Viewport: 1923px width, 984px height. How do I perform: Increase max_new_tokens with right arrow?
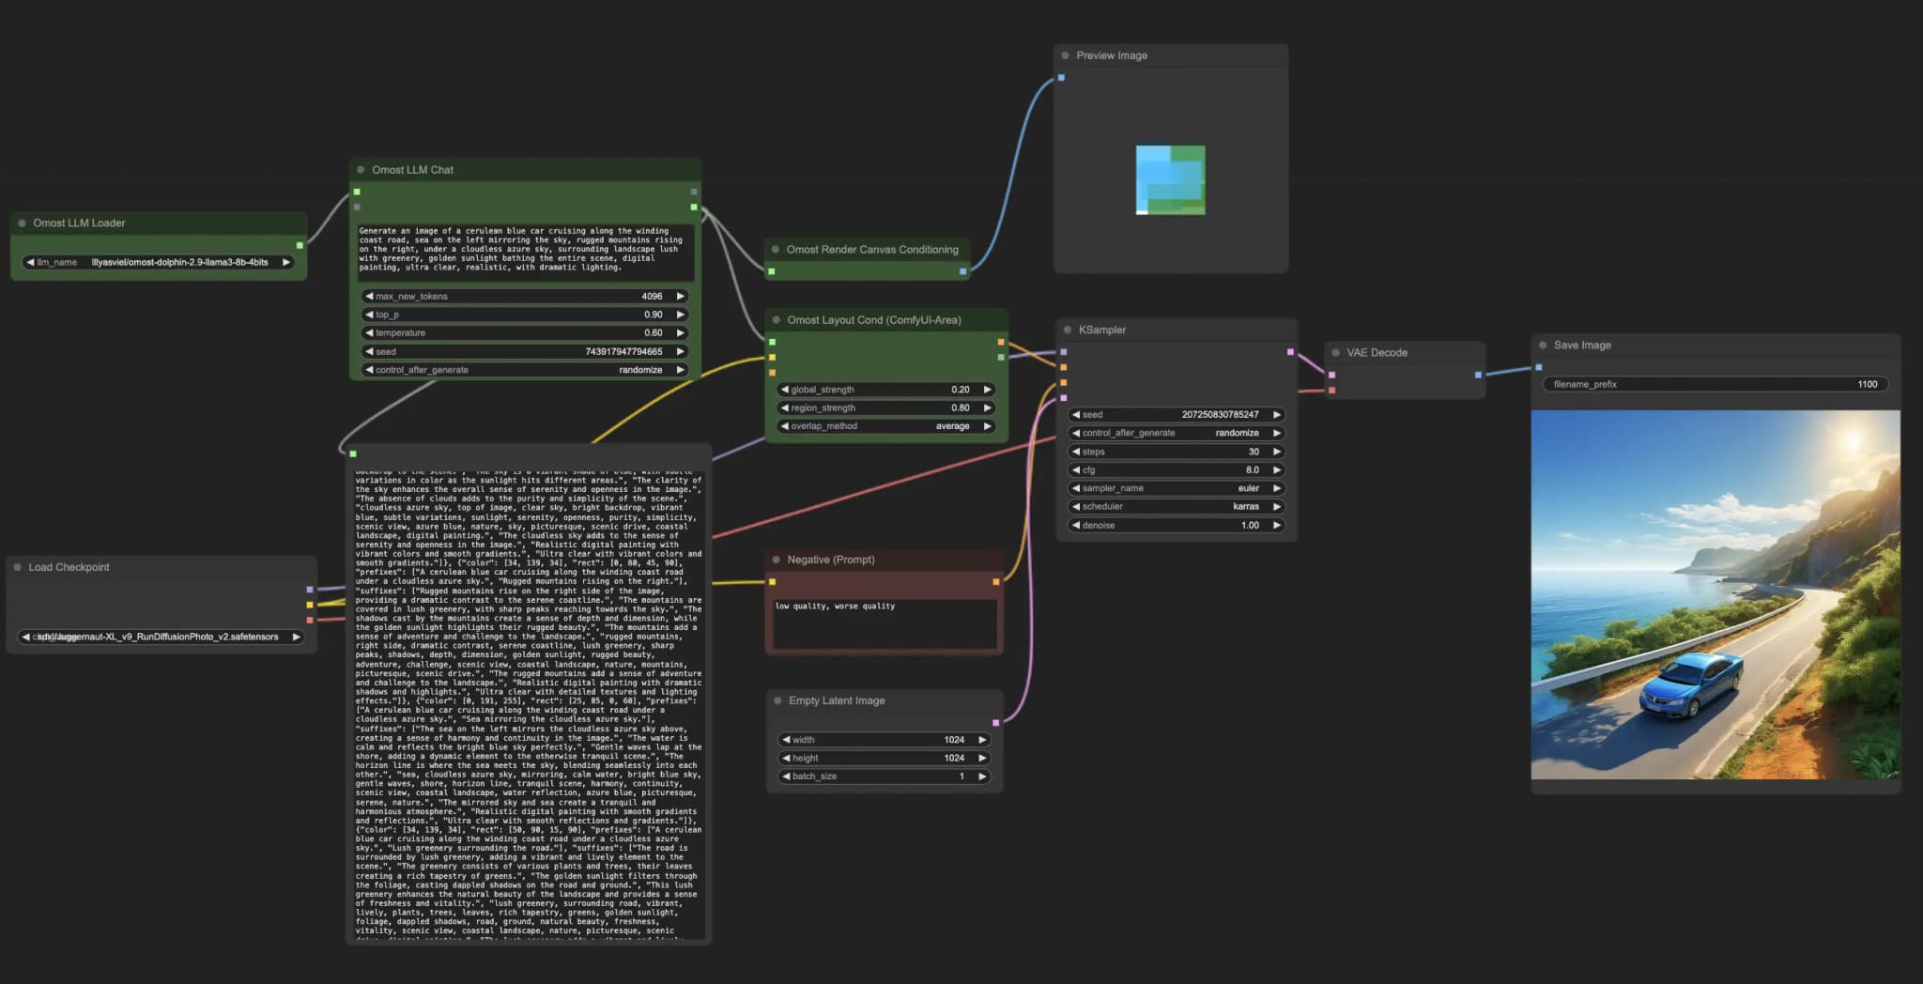681,297
